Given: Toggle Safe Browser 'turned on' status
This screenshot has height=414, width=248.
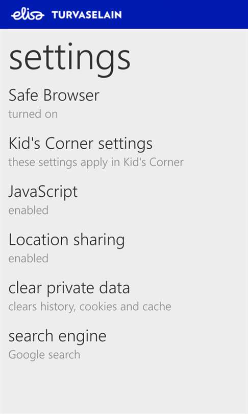Looking at the screenshot, I should pyautogui.click(x=33, y=114).
